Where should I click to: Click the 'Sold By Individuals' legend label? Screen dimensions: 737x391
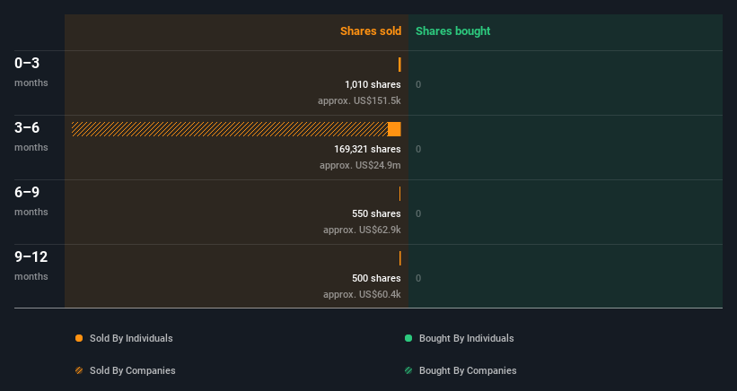pyautogui.click(x=131, y=338)
